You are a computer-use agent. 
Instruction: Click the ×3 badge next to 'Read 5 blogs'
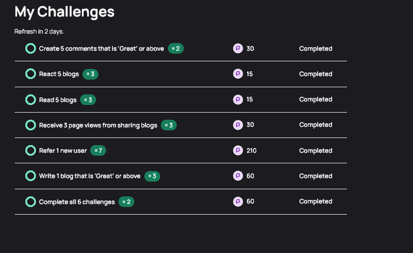coord(88,100)
